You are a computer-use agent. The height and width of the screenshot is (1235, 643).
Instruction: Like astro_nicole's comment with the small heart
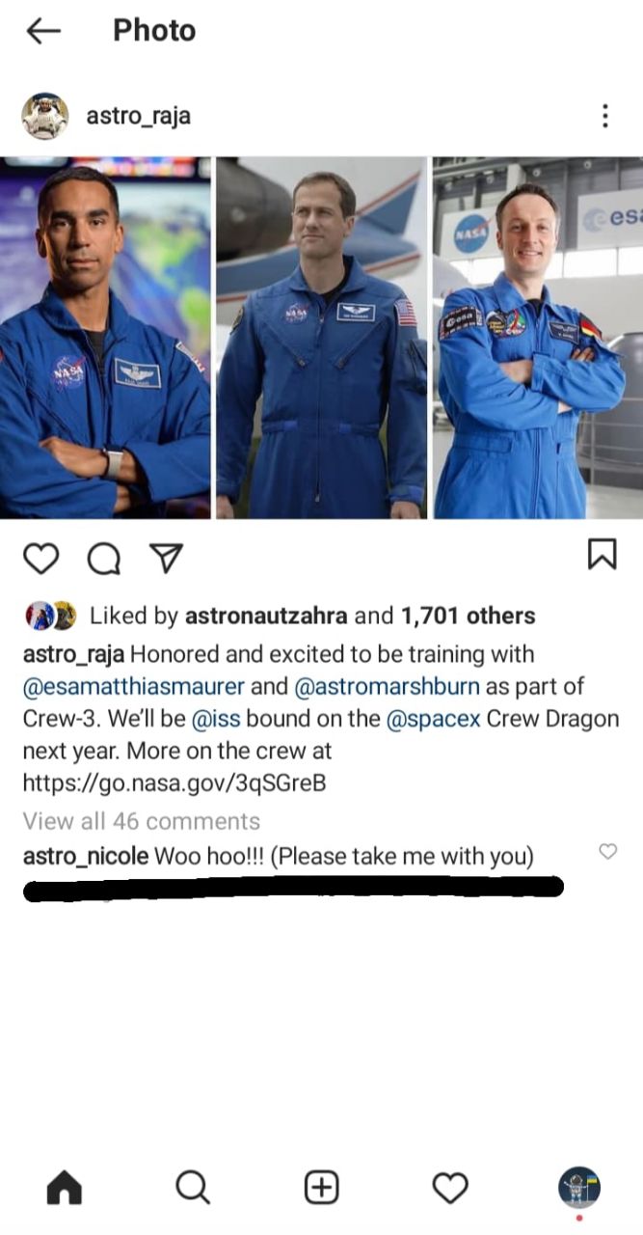607,851
